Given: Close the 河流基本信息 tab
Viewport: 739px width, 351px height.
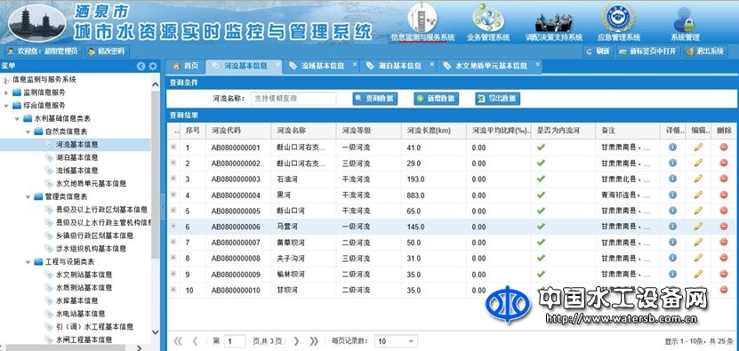Looking at the screenshot, I should pyautogui.click(x=277, y=63).
